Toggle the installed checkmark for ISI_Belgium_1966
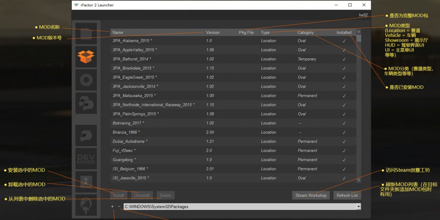 click(344, 169)
